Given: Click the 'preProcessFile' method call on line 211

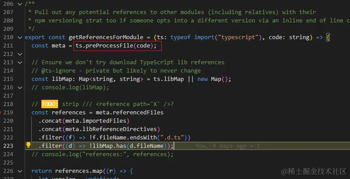Looking at the screenshot, I should [110, 46].
